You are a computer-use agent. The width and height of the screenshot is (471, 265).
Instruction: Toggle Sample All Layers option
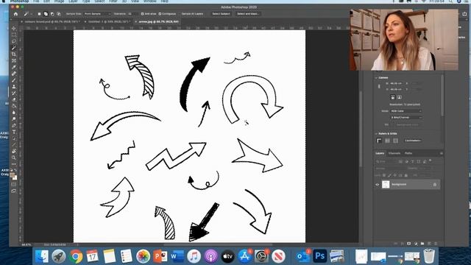pyautogui.click(x=192, y=14)
